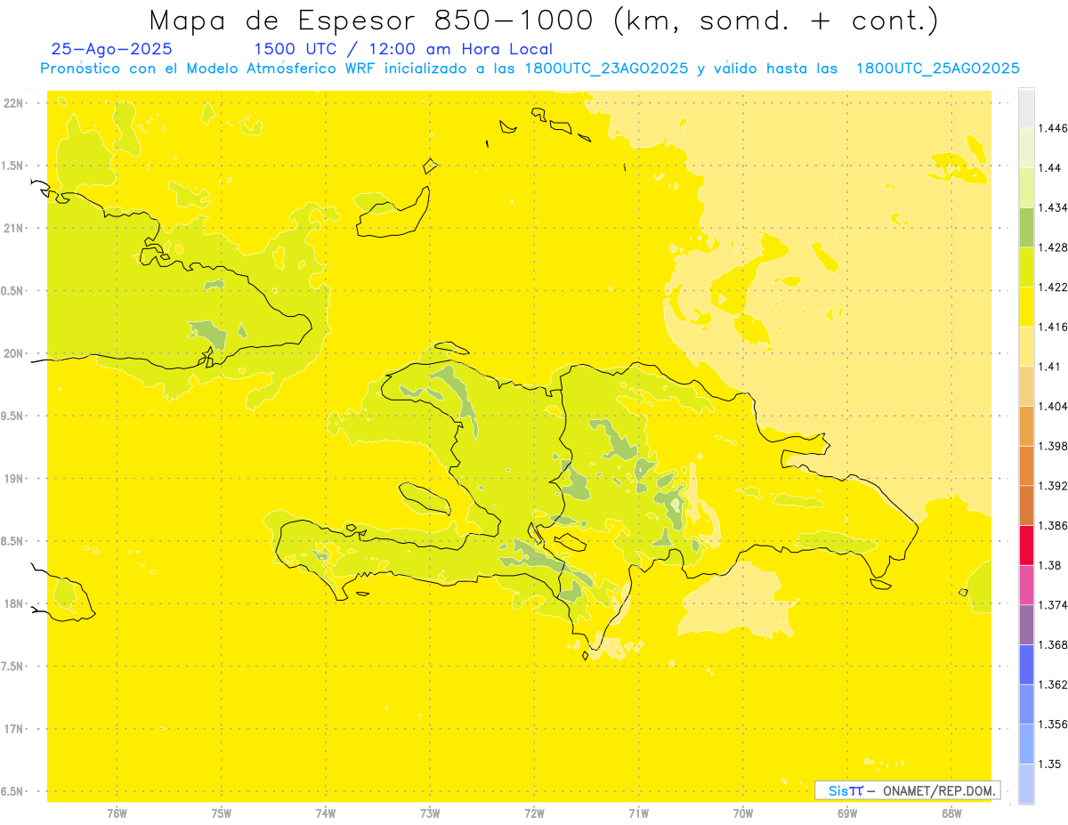Screen dimensions: 1068x825
Task: Click the legend value '1.398'
Action: click(1052, 446)
